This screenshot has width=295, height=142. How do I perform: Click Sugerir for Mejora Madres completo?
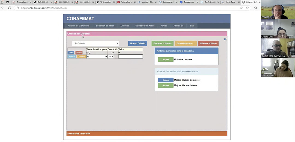click(166, 80)
